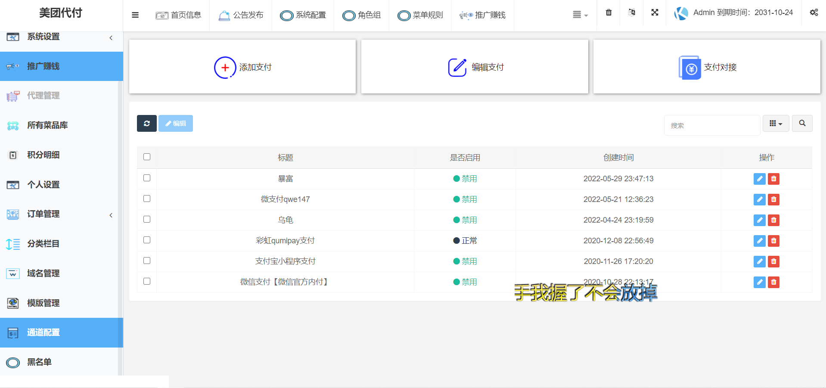Open fullscreen mode from the top toolbar
Image resolution: width=826 pixels, height=388 pixels.
655,12
